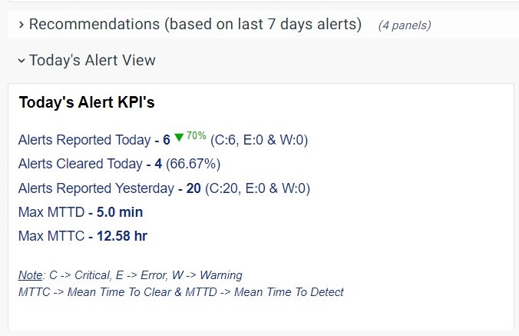Click the "(4 panels)" label
This screenshot has height=336, width=519.
[x=404, y=25]
